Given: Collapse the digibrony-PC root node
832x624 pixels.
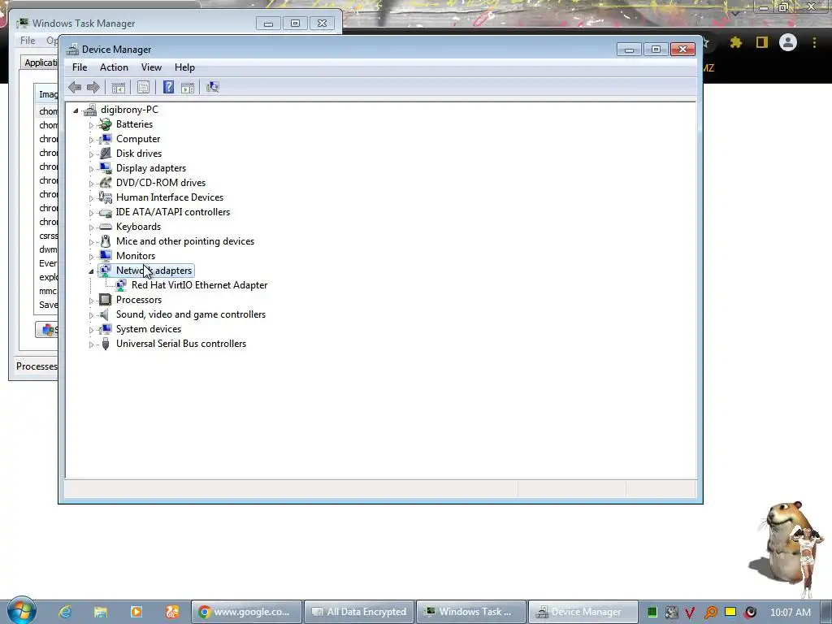Looking at the screenshot, I should tap(76, 110).
